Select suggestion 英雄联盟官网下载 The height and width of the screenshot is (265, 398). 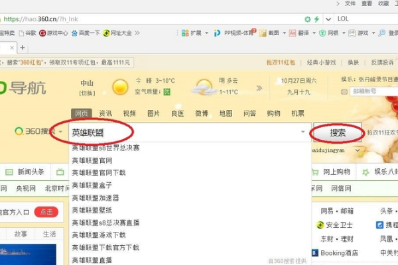pyautogui.click(x=99, y=173)
